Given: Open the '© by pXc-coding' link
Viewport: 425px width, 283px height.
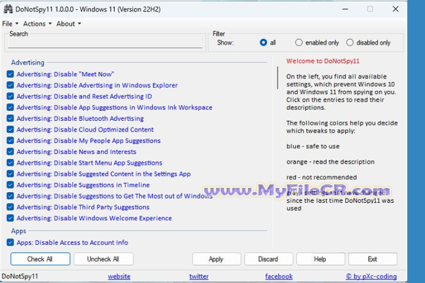Looking at the screenshot, I should click(371, 277).
